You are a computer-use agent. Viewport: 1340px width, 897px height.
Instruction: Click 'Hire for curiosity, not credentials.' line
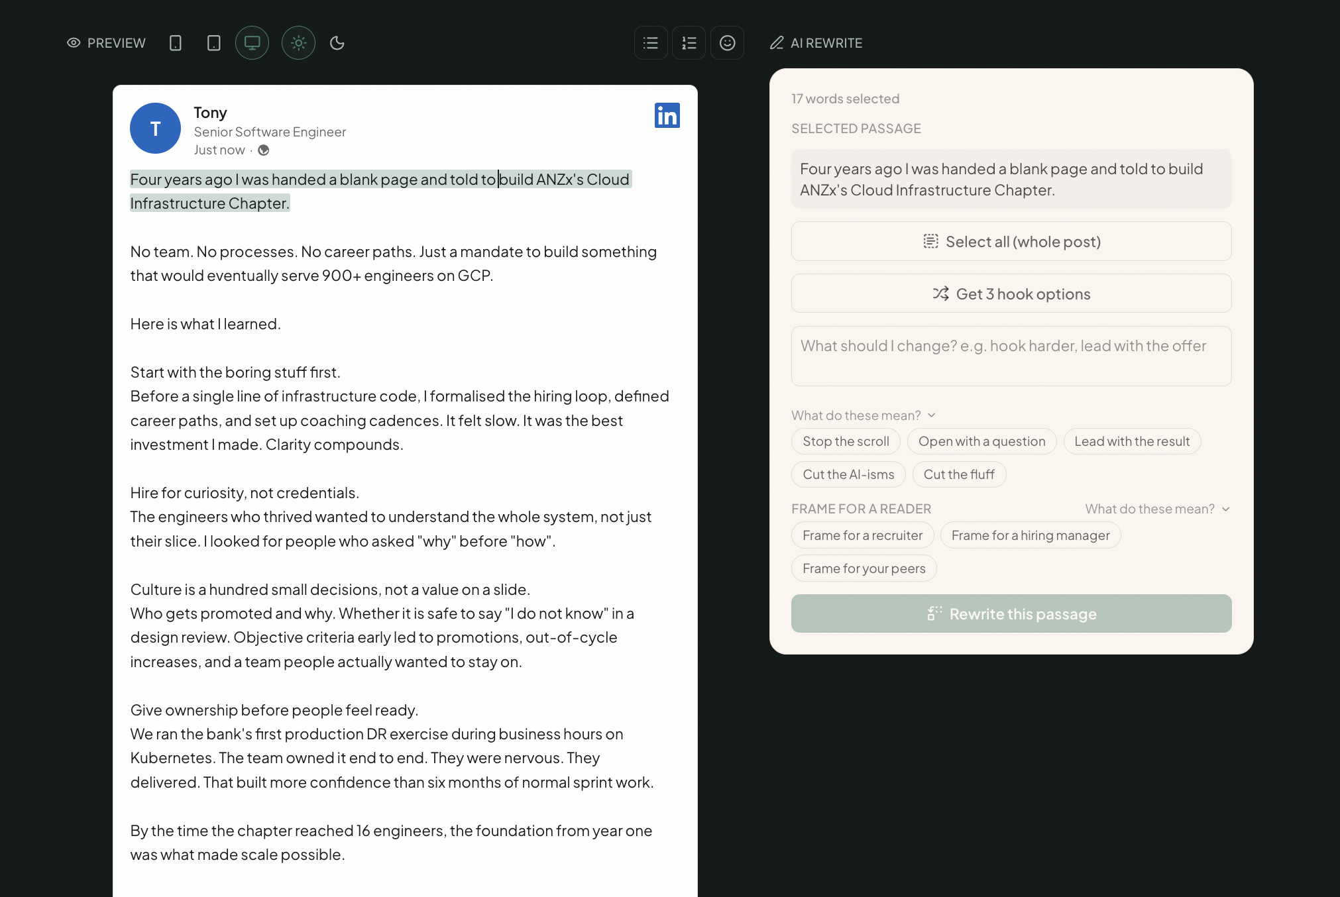[245, 493]
